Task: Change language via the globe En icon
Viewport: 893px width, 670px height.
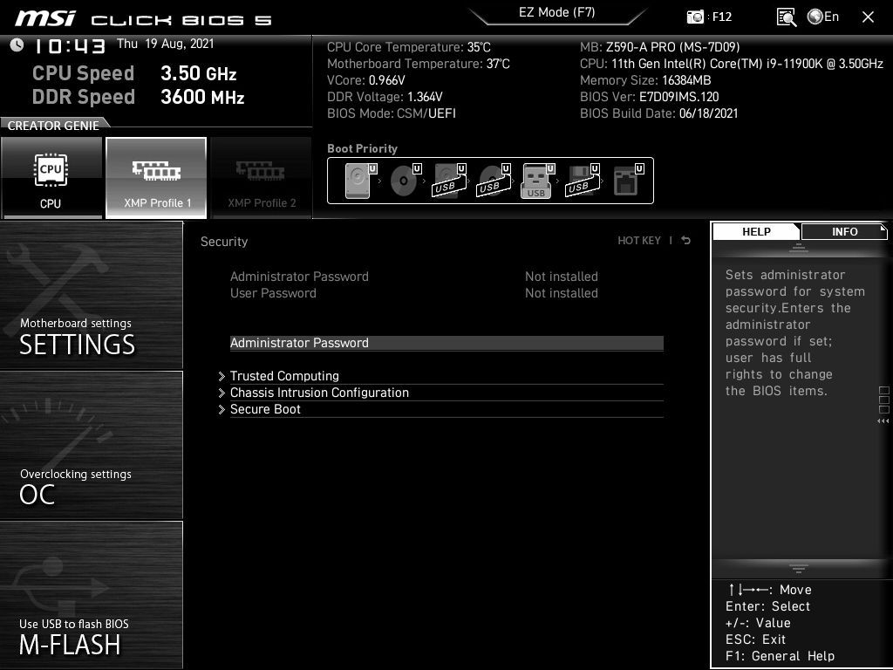Action: click(823, 17)
